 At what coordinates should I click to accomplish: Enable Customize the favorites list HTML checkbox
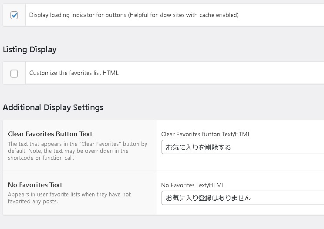pos(14,74)
